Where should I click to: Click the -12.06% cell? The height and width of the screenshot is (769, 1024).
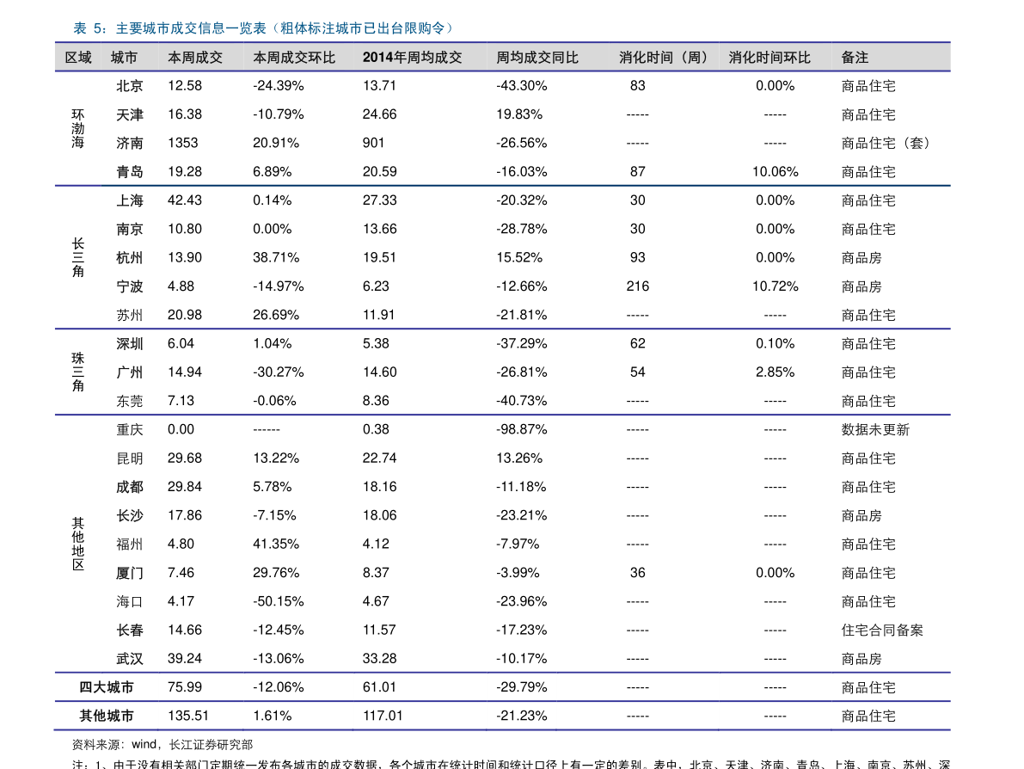click(x=279, y=687)
